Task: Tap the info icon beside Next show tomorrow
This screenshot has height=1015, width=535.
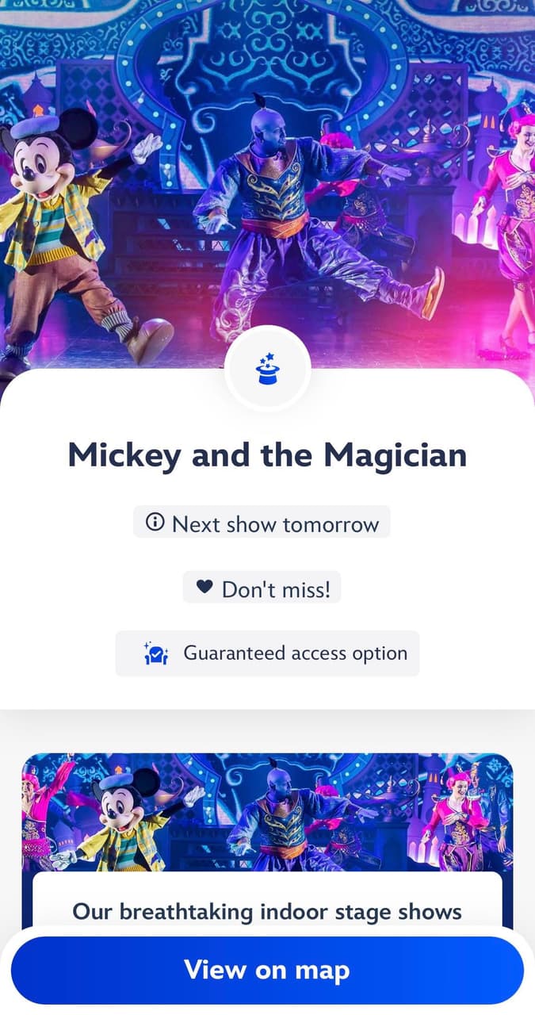Action: click(155, 523)
